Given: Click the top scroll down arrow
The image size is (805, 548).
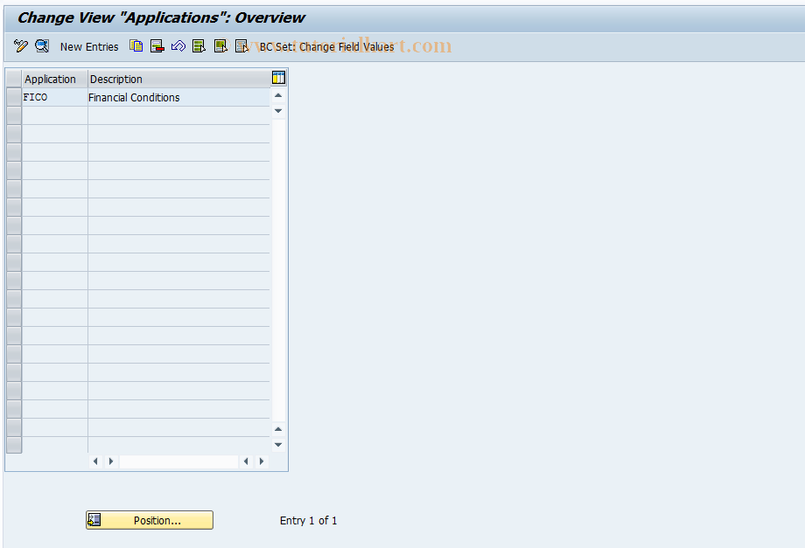Looking at the screenshot, I should (x=278, y=111).
